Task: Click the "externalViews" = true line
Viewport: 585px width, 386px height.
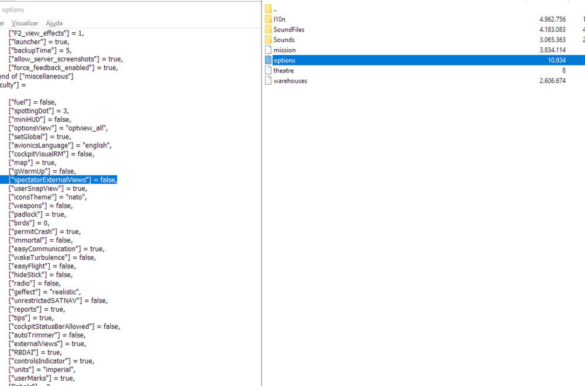Action: click(x=47, y=343)
